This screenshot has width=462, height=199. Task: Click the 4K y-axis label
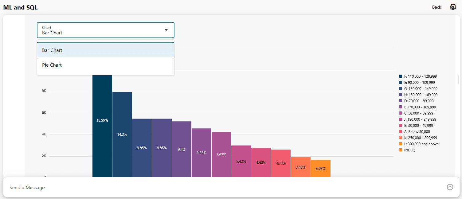point(44,134)
